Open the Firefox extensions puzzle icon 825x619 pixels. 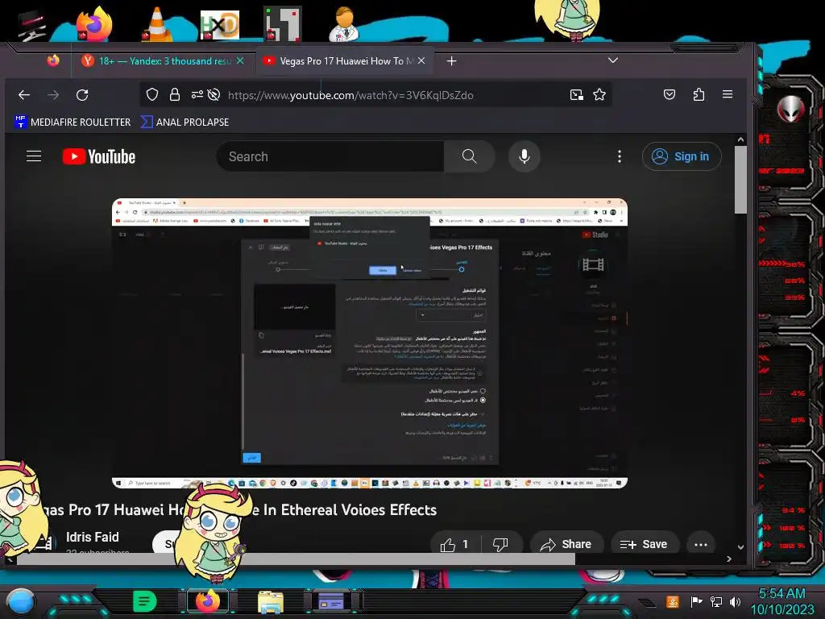click(x=699, y=95)
